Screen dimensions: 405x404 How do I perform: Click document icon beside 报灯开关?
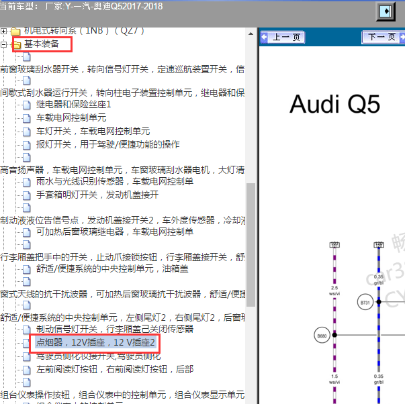(26, 145)
